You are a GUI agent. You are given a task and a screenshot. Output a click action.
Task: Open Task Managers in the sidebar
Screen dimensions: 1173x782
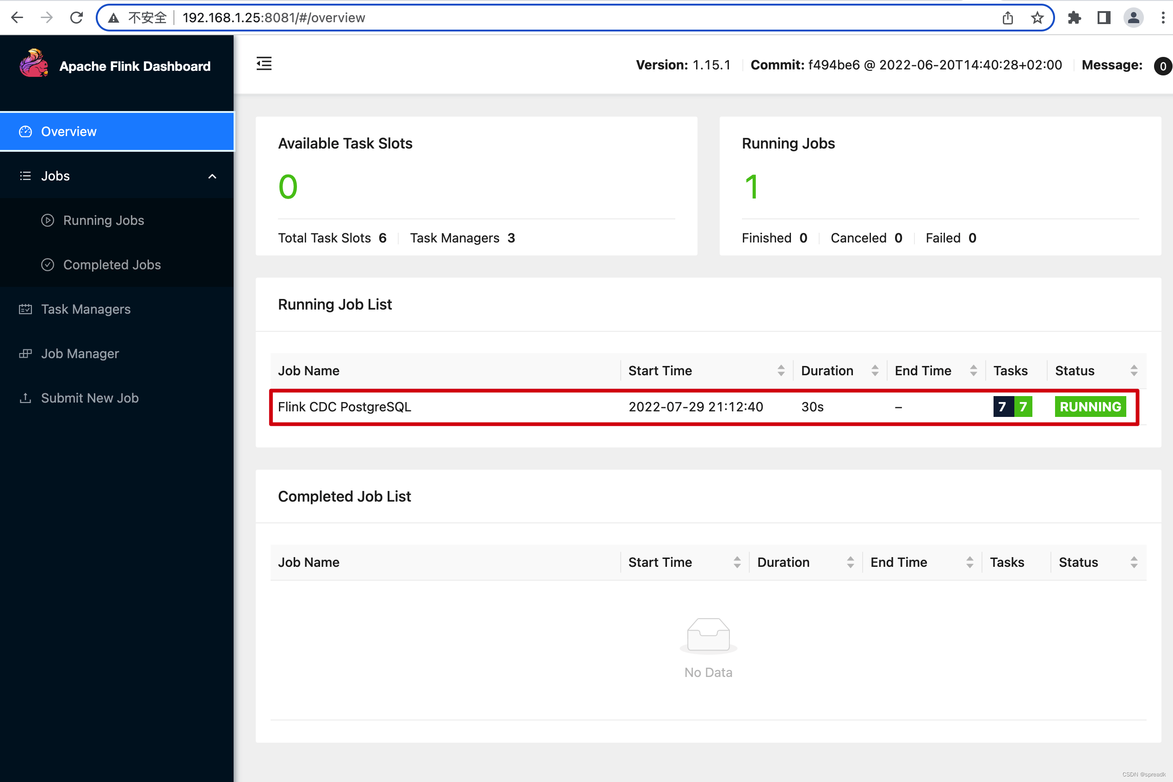pyautogui.click(x=86, y=309)
